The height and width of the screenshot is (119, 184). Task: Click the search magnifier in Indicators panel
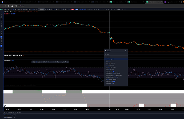click(x=106, y=54)
